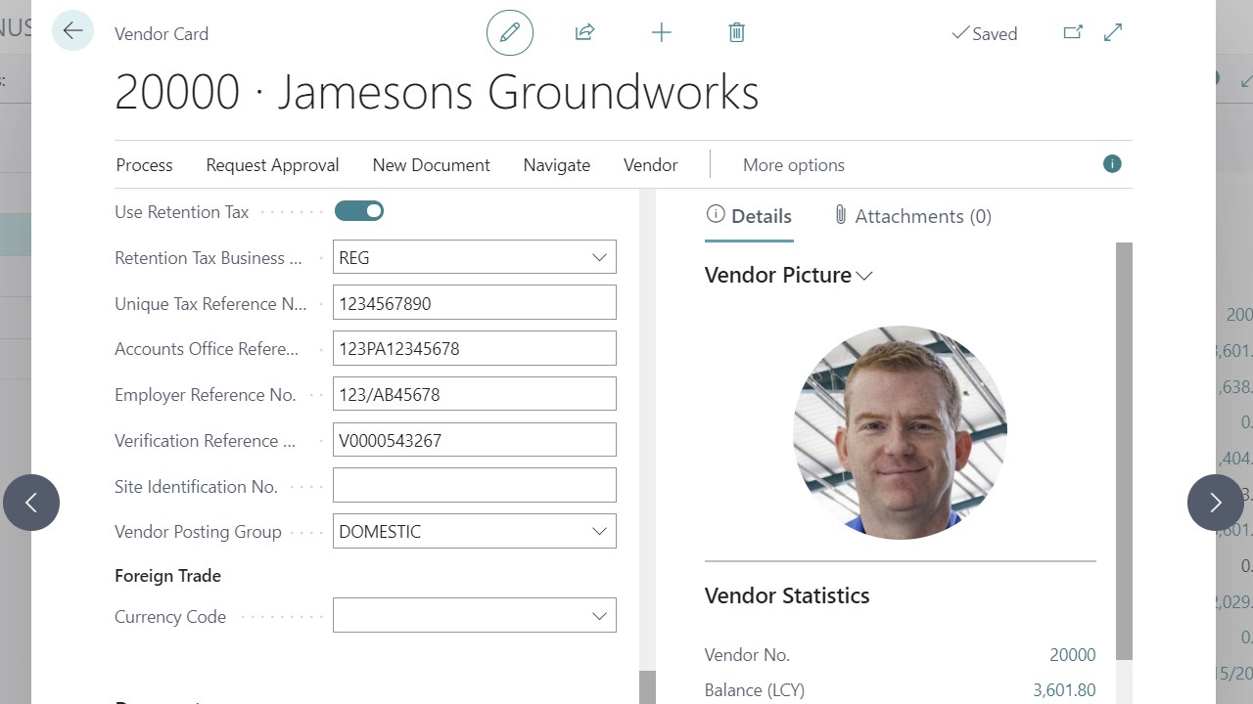Open the Process menu
The image size is (1253, 704).
[144, 165]
